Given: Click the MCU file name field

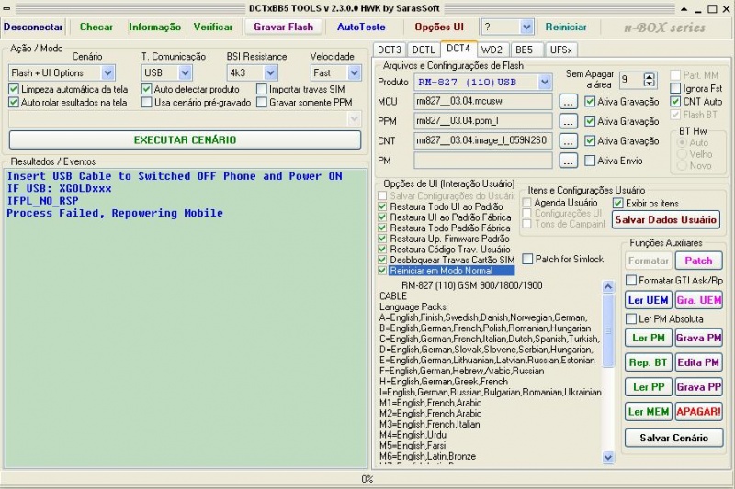Looking at the screenshot, I should click(483, 102).
